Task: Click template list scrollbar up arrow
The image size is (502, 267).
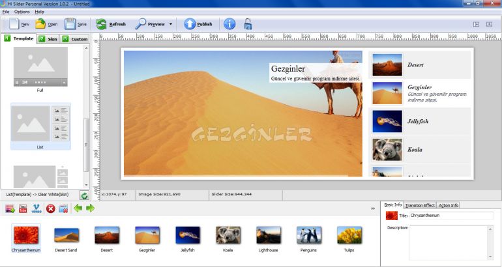Action: coord(86,48)
